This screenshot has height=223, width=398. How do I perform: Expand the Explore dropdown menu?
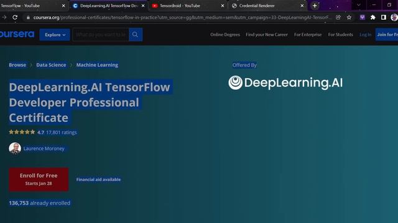pyautogui.click(x=55, y=35)
